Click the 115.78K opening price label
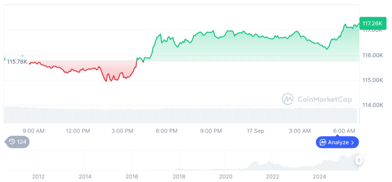392x182 pixels. 17,62
